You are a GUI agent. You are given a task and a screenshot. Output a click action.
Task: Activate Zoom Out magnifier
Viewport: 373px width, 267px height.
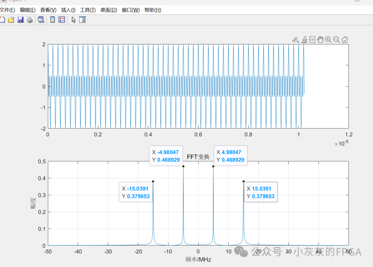[336, 39]
